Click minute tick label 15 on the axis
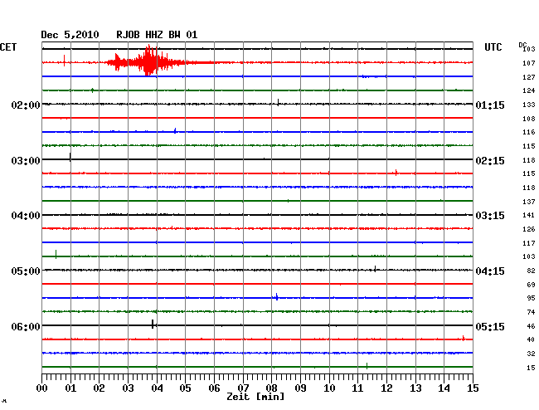Image resolution: width=539 pixels, height=410 pixels. coord(473,388)
